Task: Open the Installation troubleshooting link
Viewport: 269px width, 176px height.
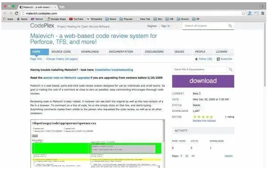Action: coord(114,70)
